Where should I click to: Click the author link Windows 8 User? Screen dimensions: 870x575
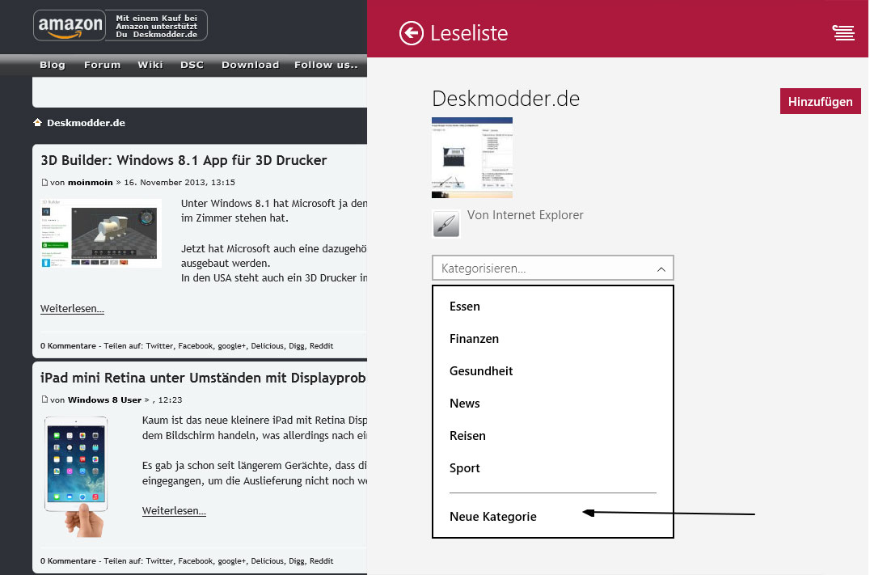[x=105, y=400]
